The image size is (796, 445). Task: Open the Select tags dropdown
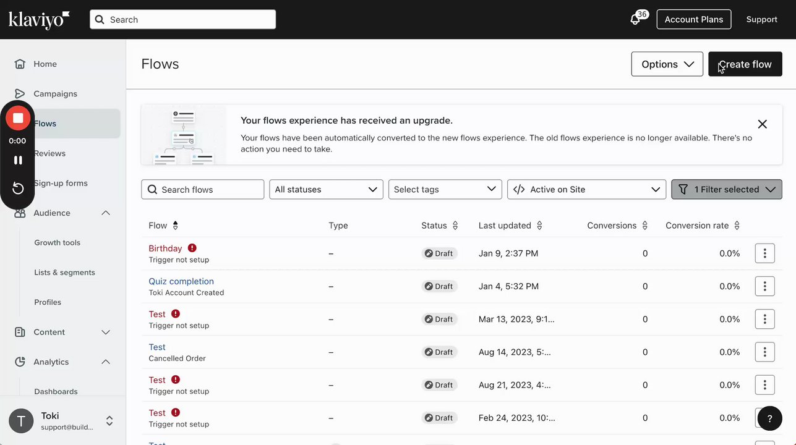[x=445, y=190]
